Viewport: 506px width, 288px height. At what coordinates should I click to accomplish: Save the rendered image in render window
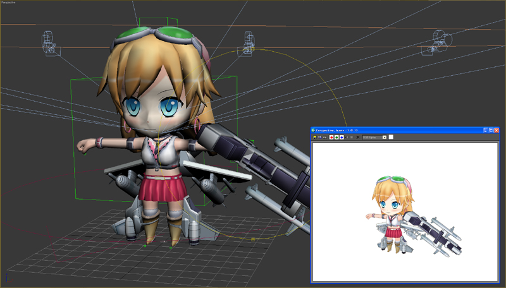(x=314, y=137)
